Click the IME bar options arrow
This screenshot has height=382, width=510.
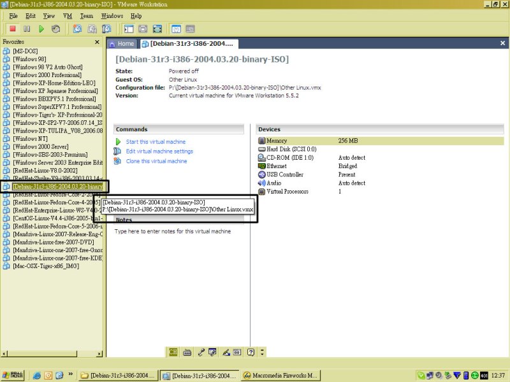pyautogui.click(x=262, y=352)
